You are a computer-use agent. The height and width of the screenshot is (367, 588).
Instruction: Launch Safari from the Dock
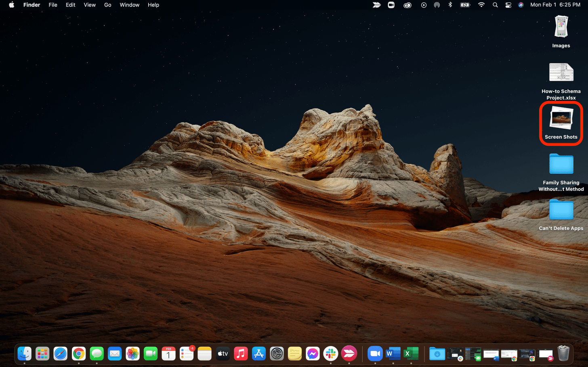(61, 354)
